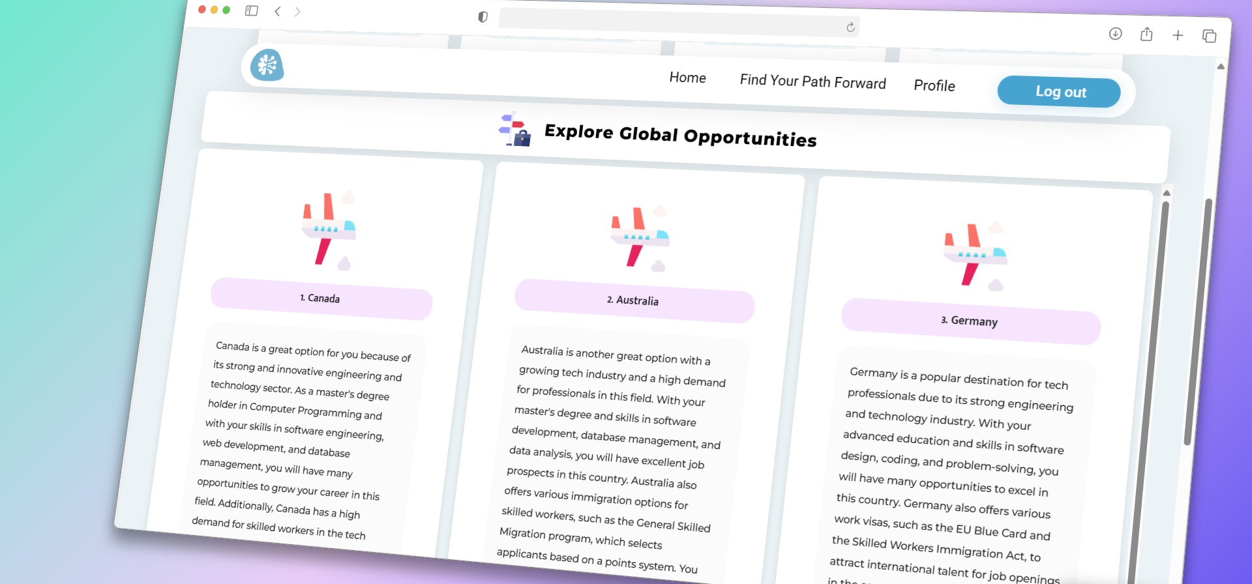Open the Home menu item

coord(687,78)
